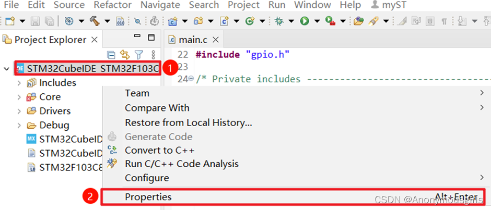Click the Next Annotation arrow icon

(461, 21)
